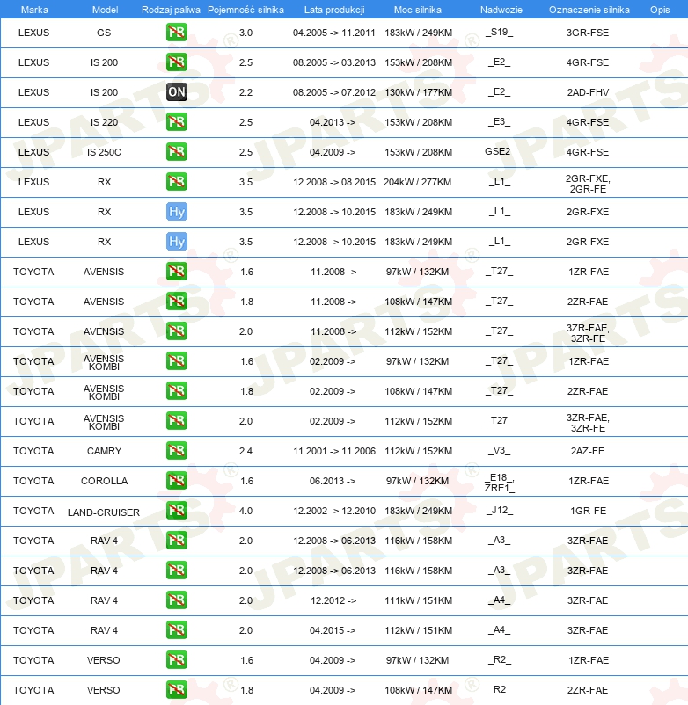The height and width of the screenshot is (705, 688).
Task: Select the engine code 1GR-FE
Action: [x=588, y=511]
